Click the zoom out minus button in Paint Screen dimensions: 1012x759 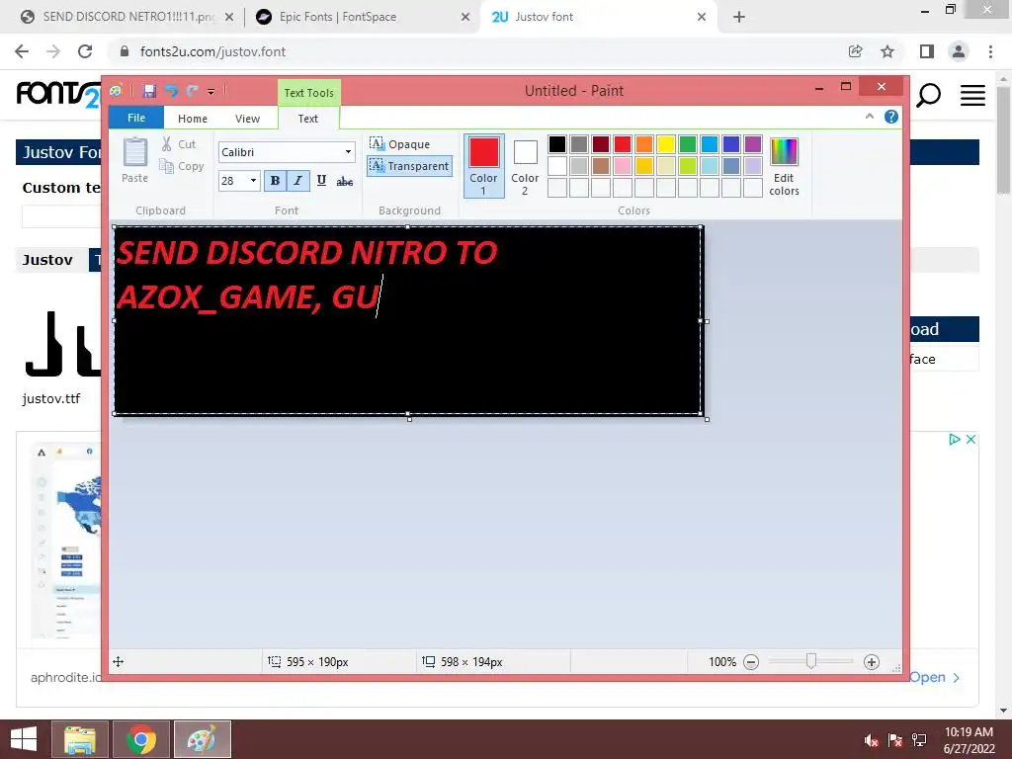[x=751, y=662]
